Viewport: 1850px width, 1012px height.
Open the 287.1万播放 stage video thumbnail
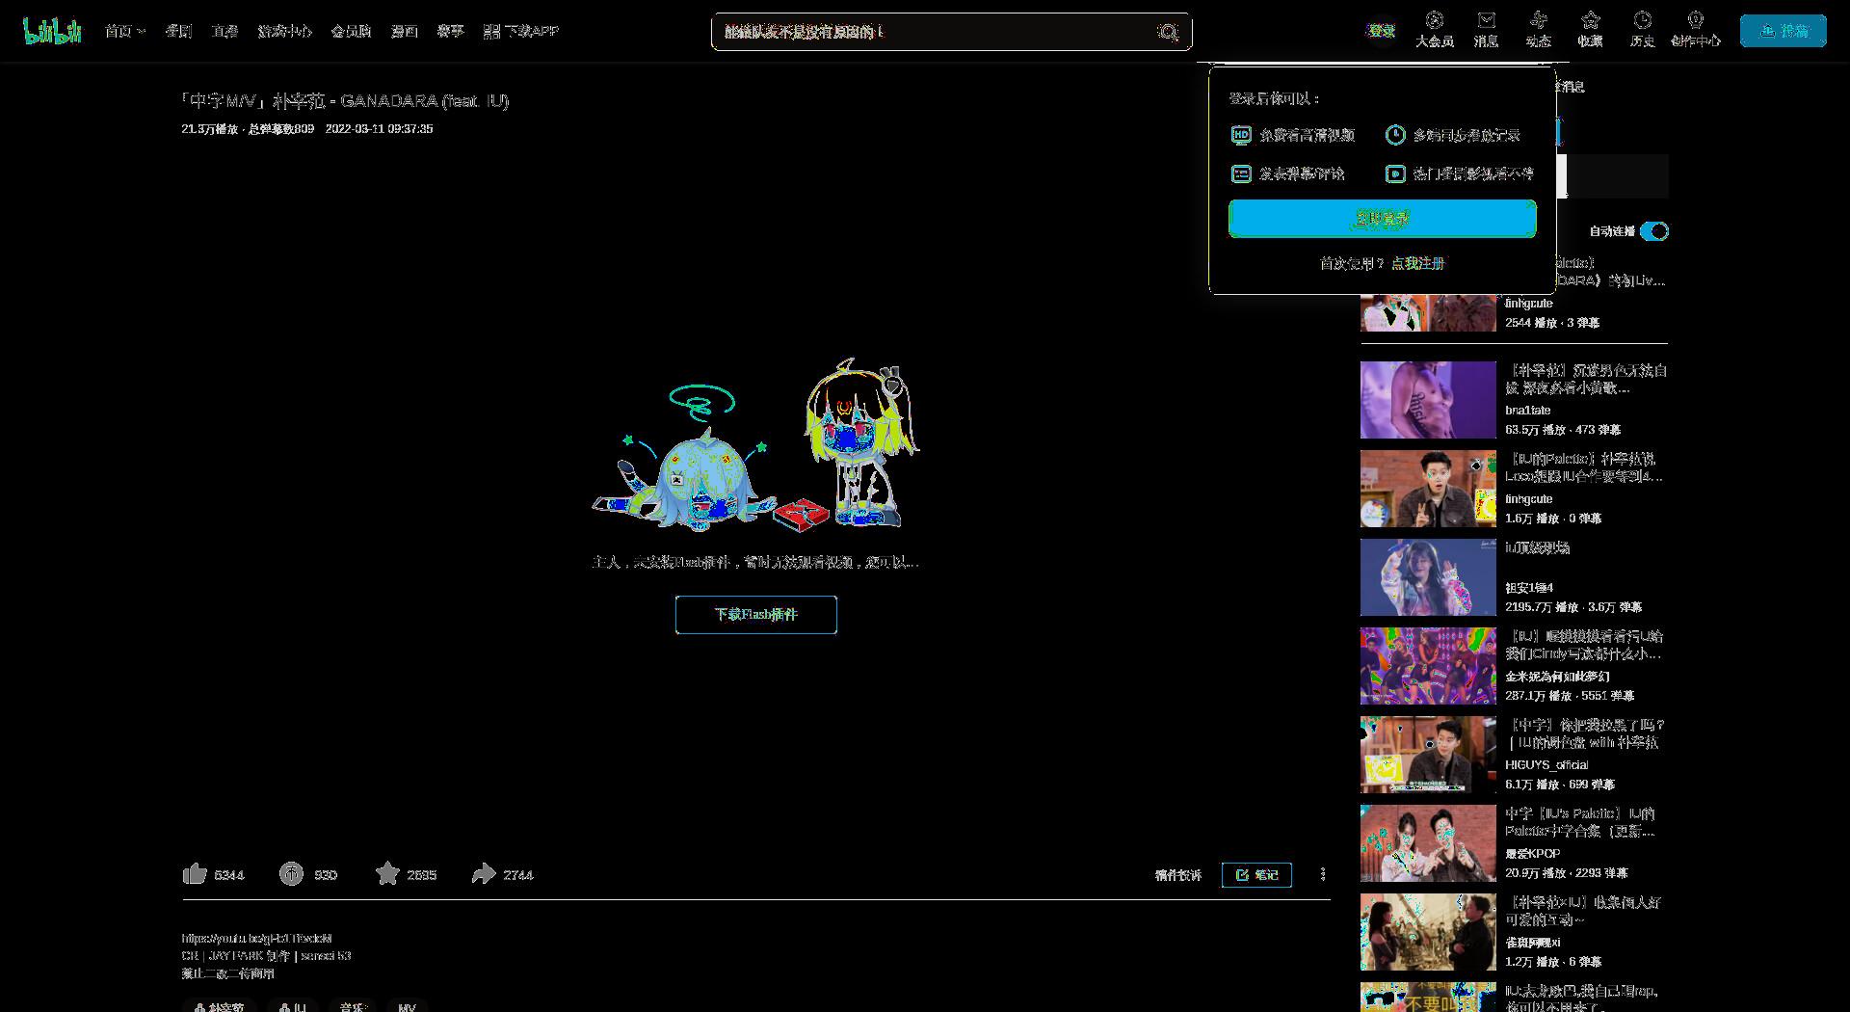tap(1428, 666)
